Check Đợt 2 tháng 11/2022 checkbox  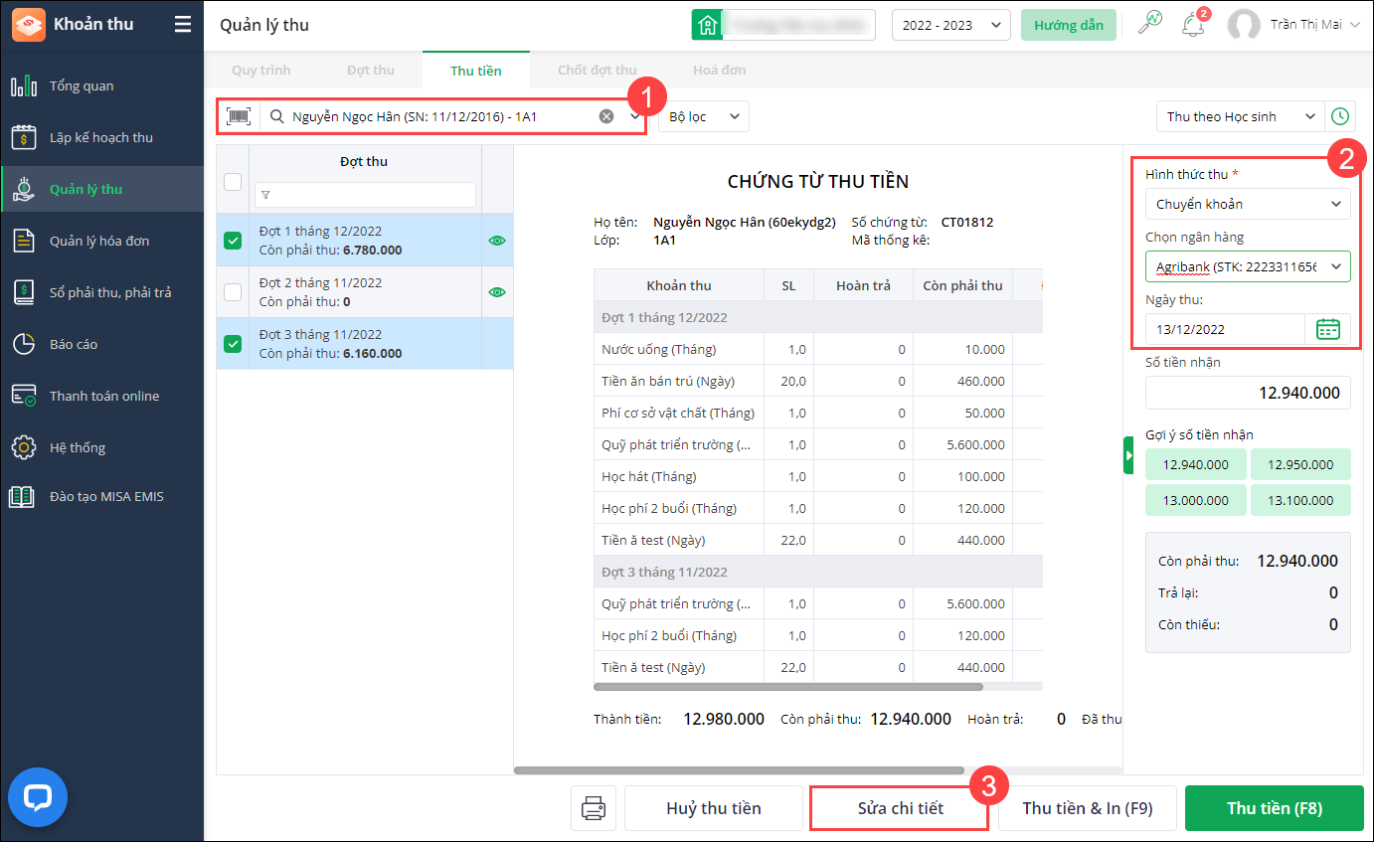tap(233, 292)
